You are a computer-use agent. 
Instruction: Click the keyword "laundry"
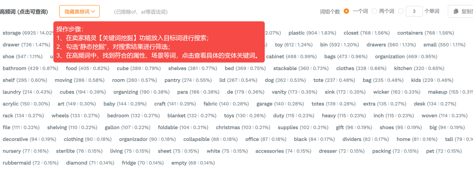[x=12, y=92]
